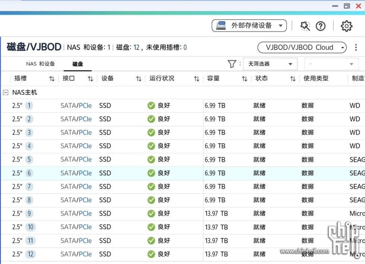Open the PCIe link for disk 6
The image size is (365, 264).
(85, 173)
